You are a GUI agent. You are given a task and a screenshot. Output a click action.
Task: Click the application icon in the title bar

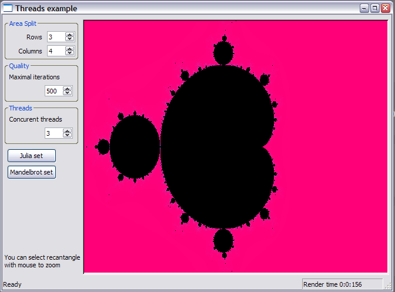7,8
